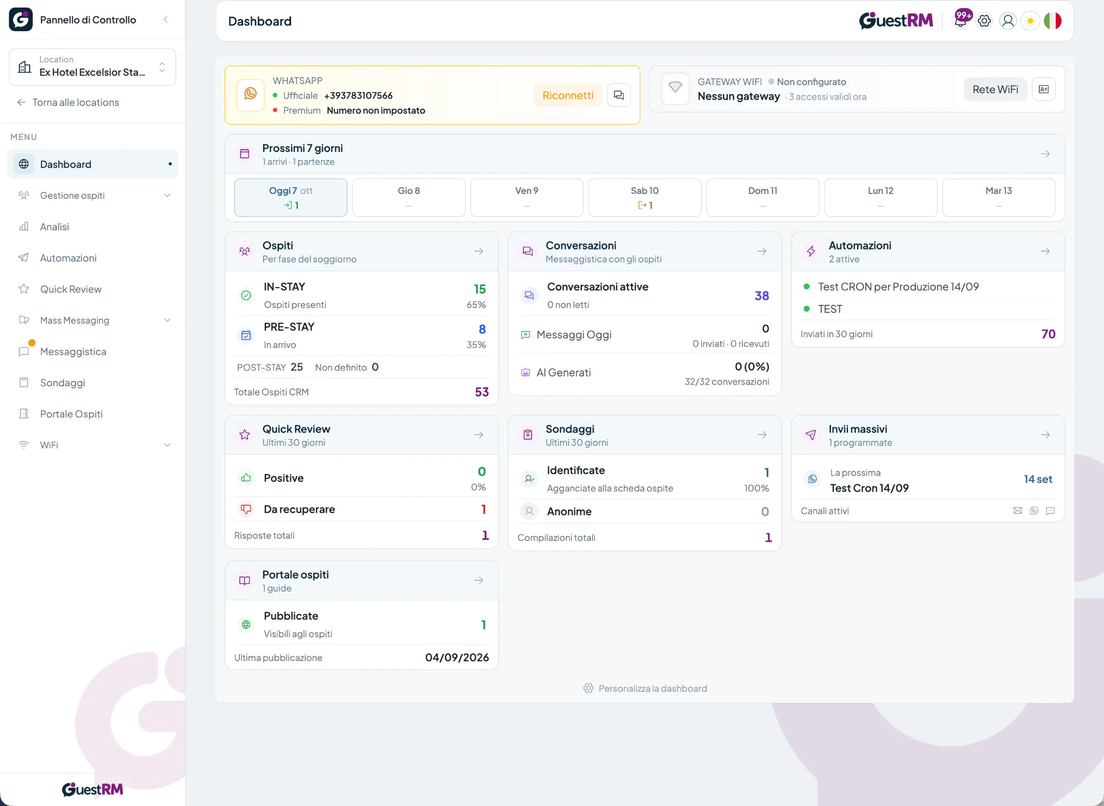Open the Location selector dropdown
Viewport: 1104px width, 806px height.
(x=93, y=67)
